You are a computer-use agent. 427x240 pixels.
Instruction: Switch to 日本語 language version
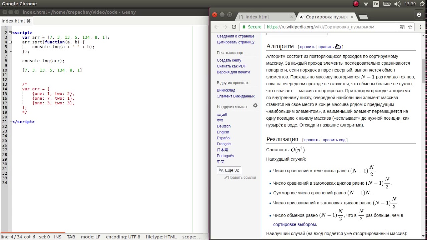223,150
